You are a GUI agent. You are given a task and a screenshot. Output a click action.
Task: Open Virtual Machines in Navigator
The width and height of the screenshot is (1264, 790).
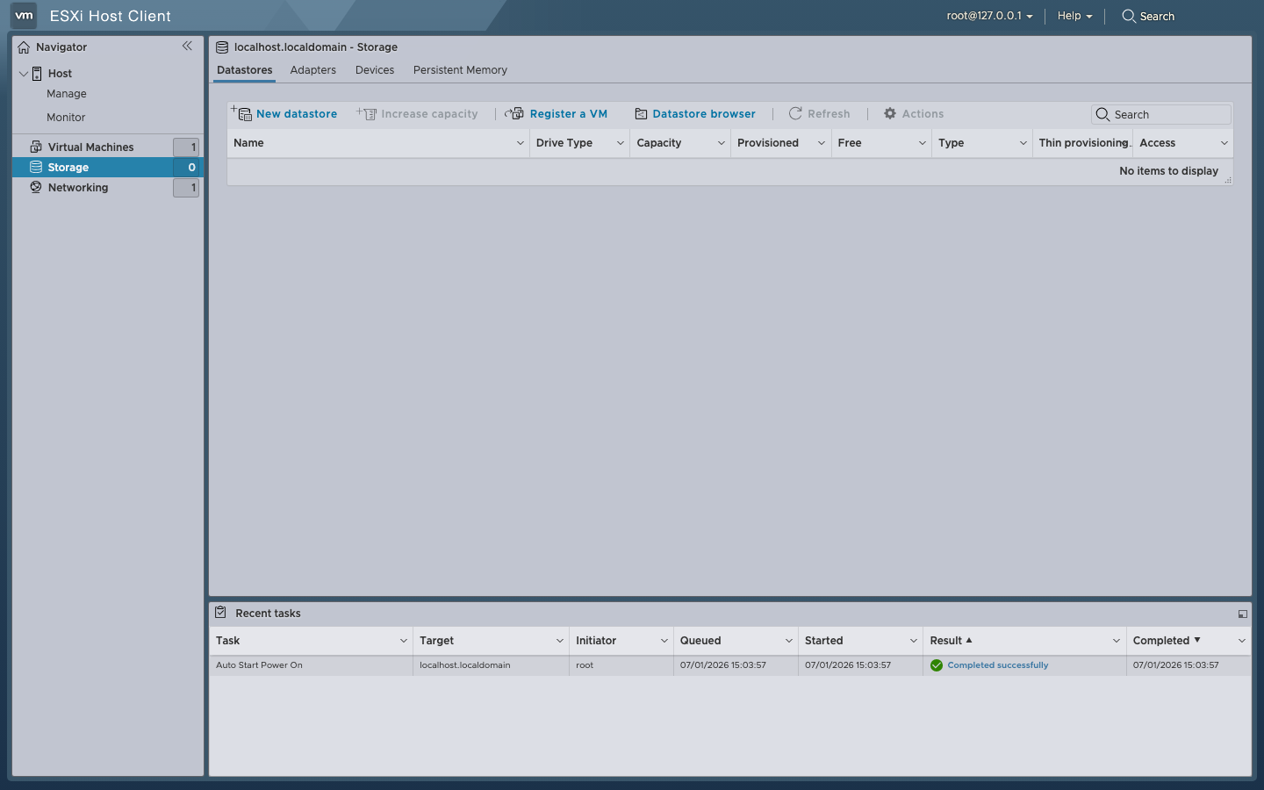pos(91,147)
